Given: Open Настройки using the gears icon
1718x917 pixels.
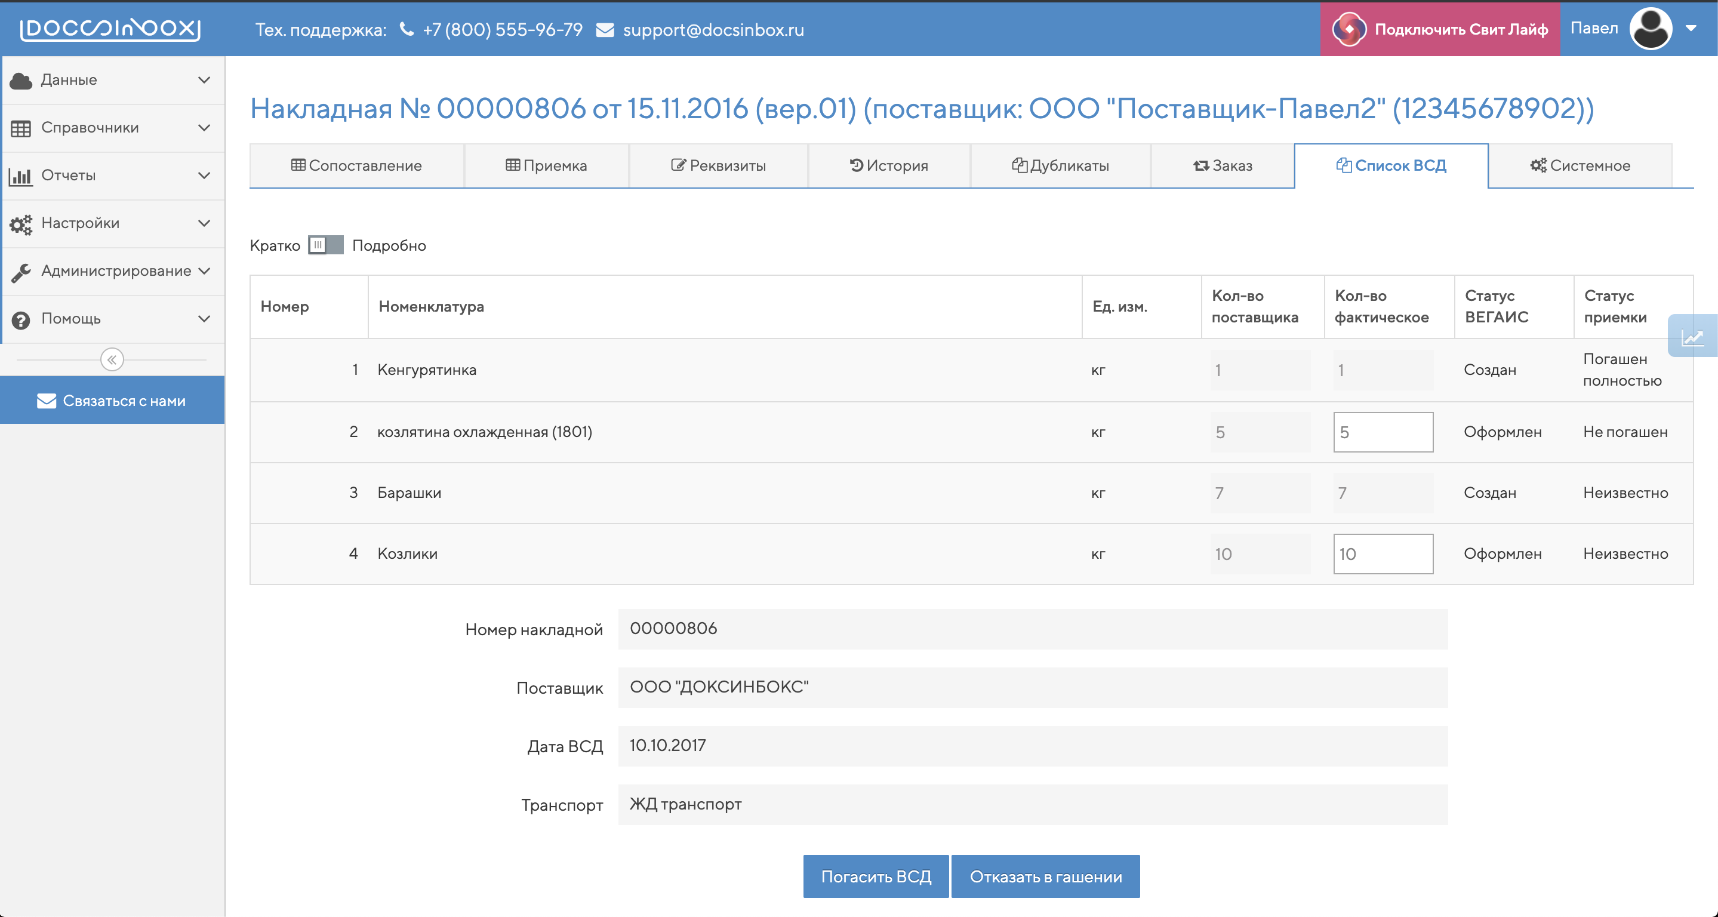Looking at the screenshot, I should click(21, 223).
